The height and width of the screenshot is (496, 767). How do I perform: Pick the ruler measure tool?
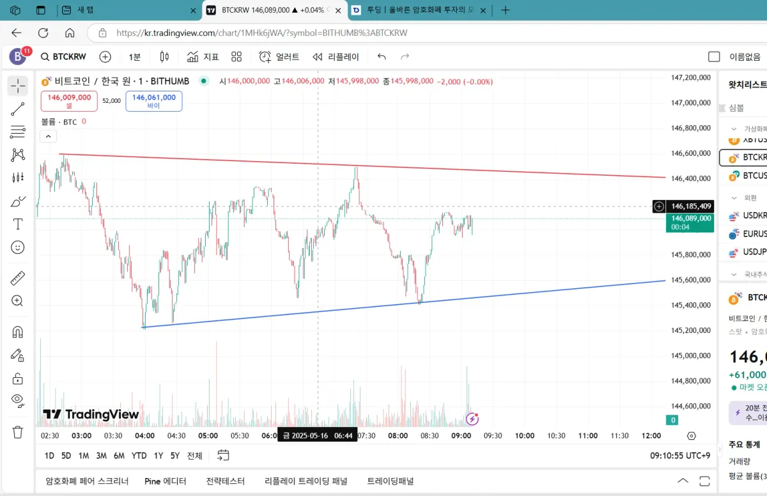point(17,278)
